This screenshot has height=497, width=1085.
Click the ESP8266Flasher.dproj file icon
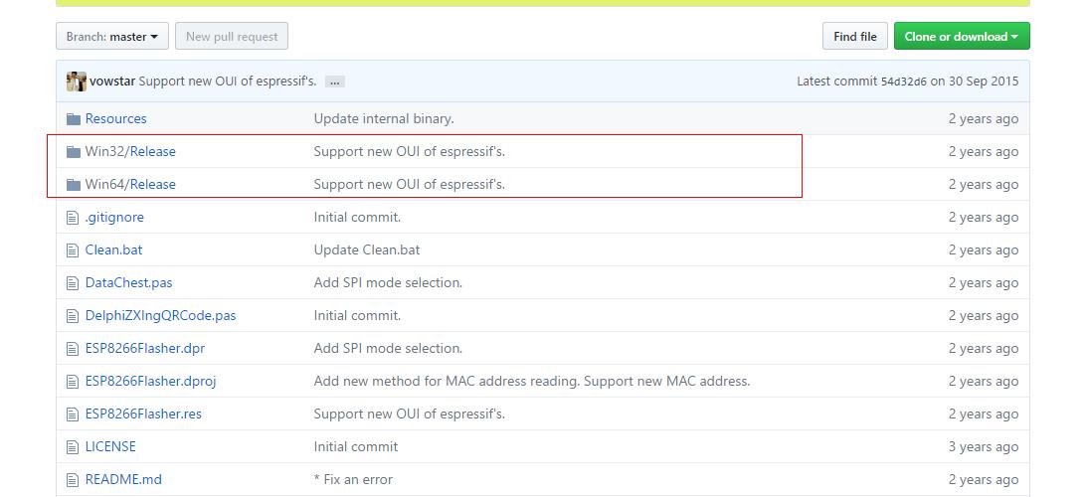(x=73, y=382)
